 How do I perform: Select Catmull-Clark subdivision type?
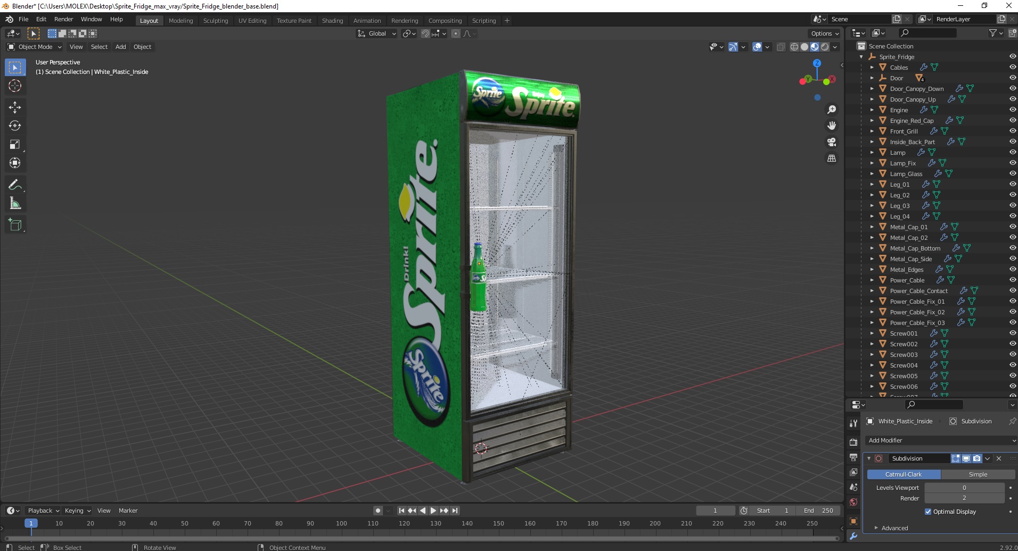904,474
